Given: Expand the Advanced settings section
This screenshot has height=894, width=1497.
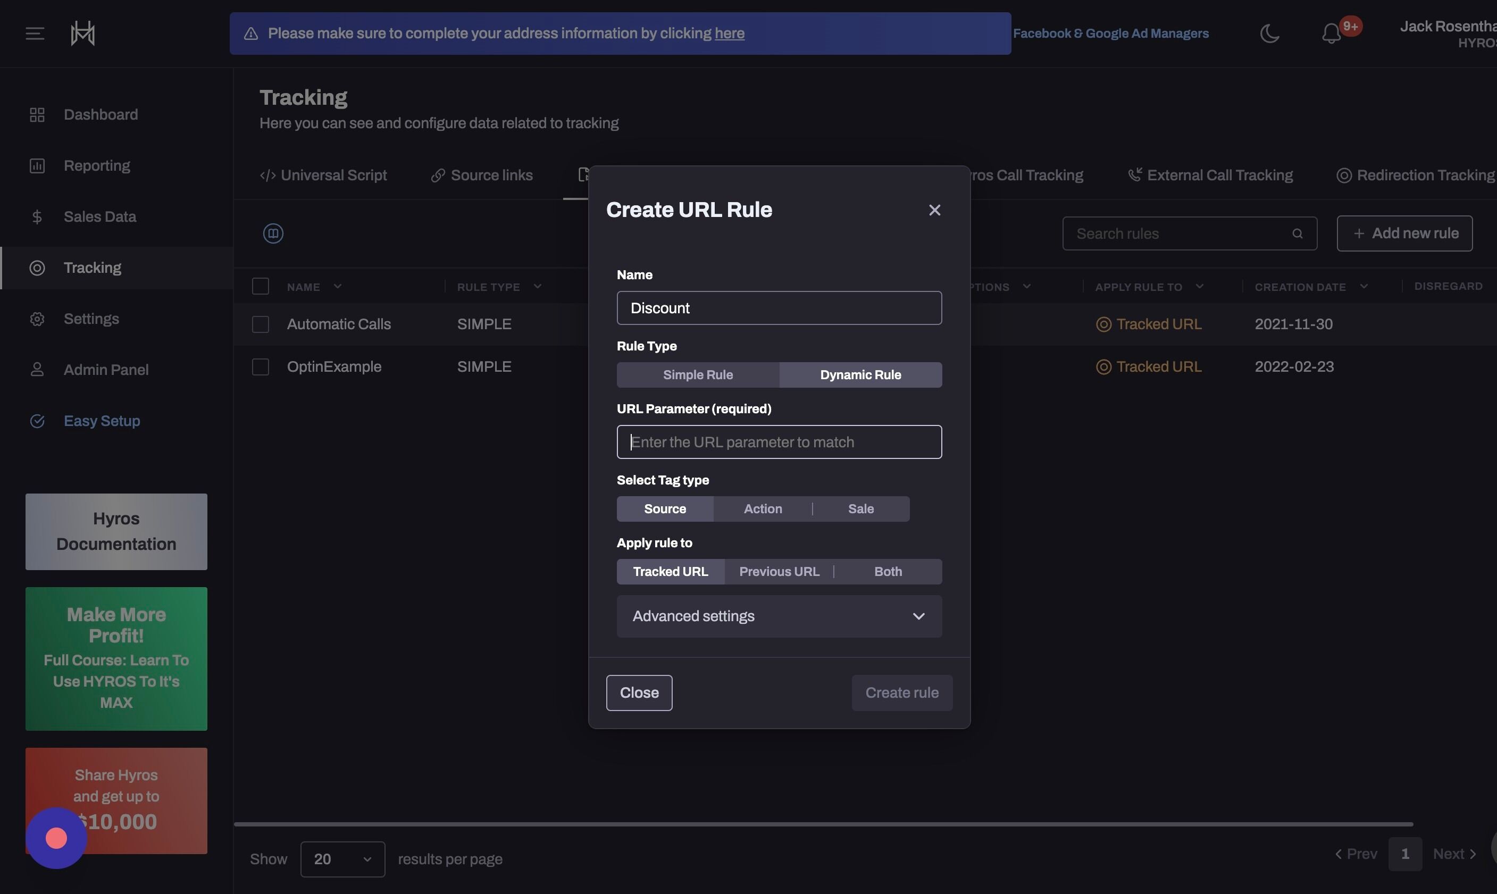Looking at the screenshot, I should [779, 616].
